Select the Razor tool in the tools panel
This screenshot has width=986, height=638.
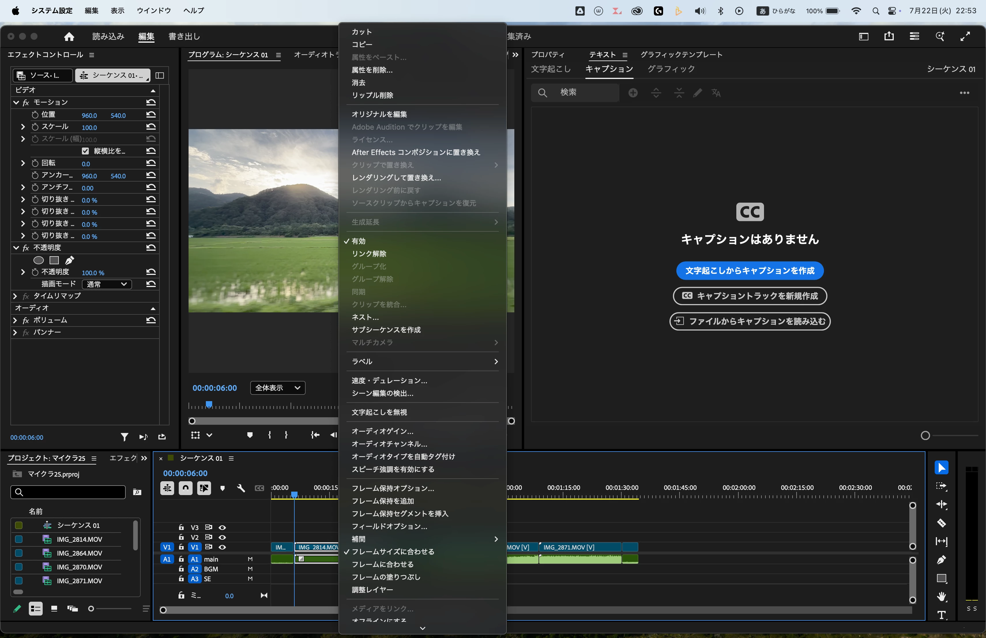(x=941, y=523)
